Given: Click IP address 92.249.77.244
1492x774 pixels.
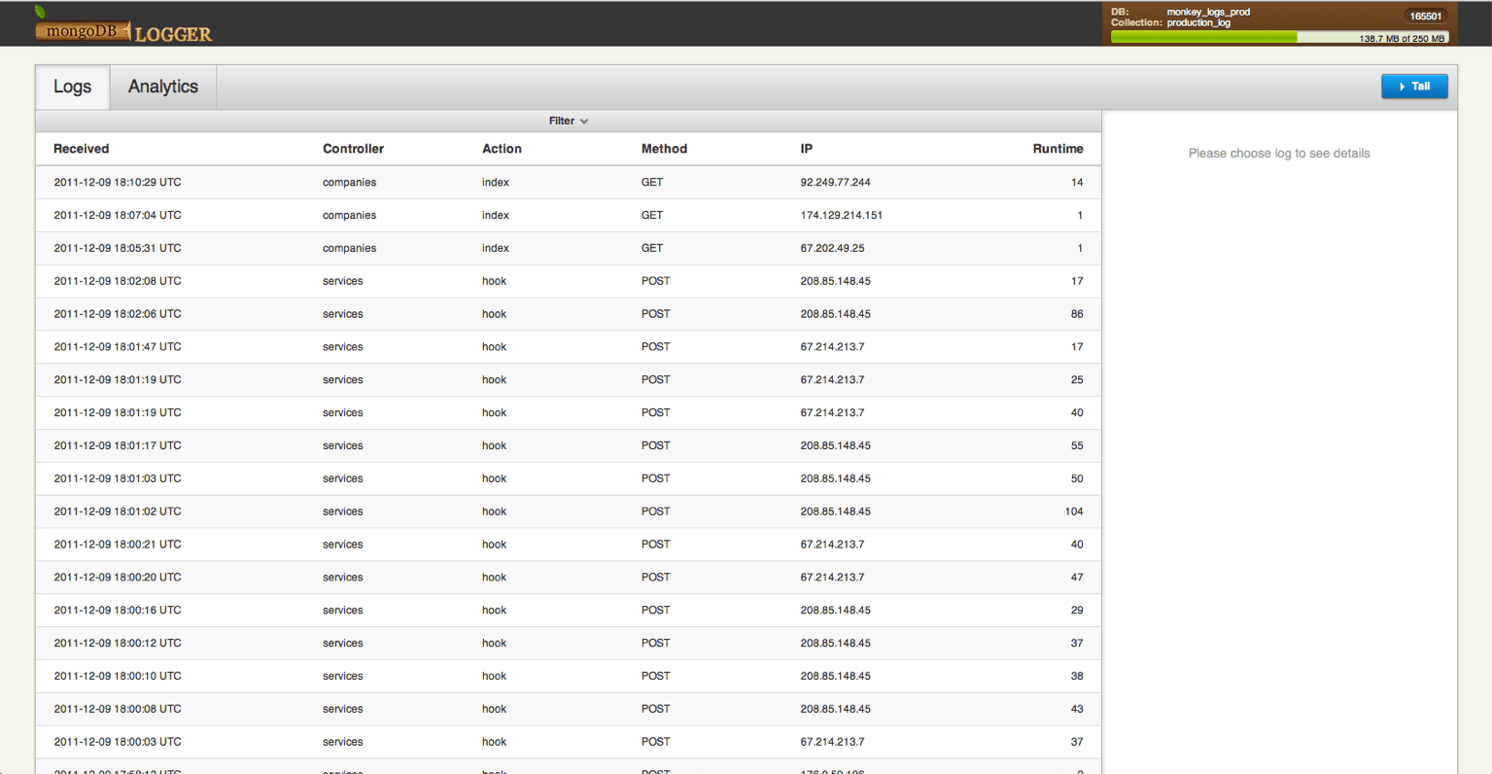Looking at the screenshot, I should pos(835,182).
